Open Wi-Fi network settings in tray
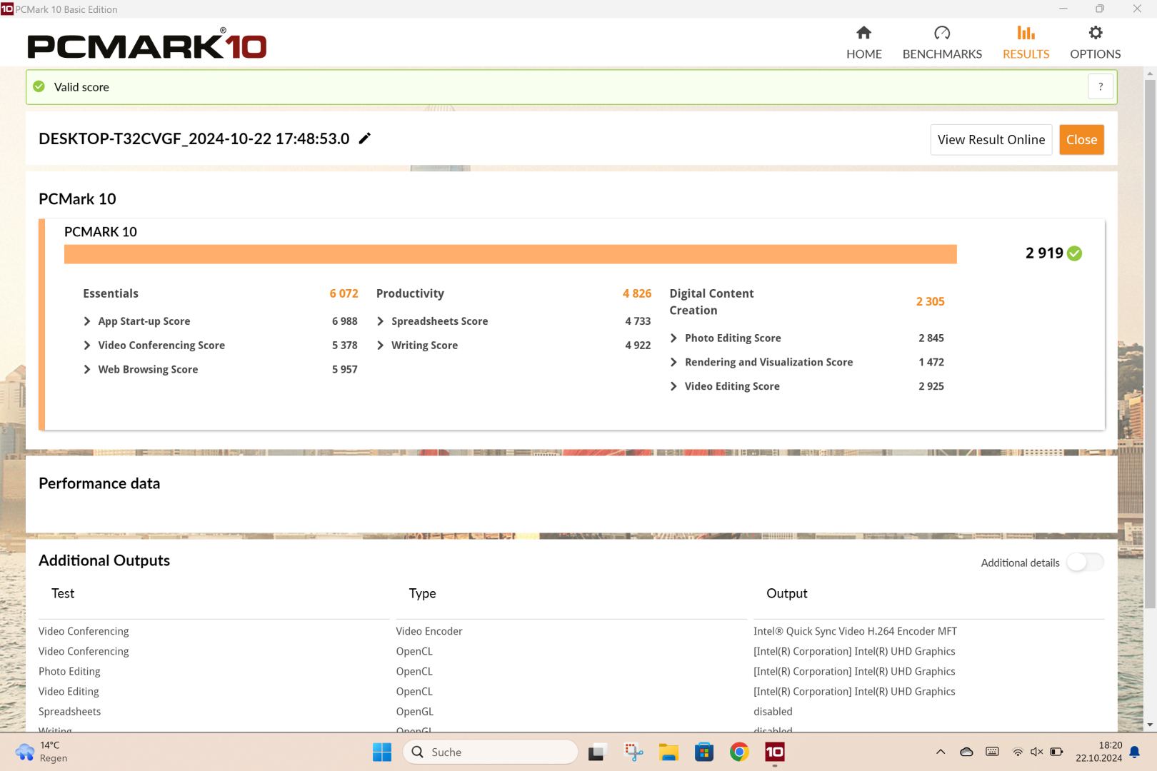Viewport: 1157px width, 771px height. click(x=1018, y=752)
